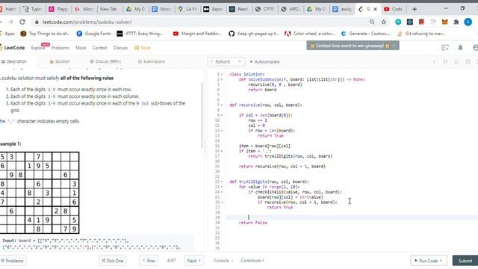
Task: Click the forward navigation arrow
Action: tap(10, 22)
